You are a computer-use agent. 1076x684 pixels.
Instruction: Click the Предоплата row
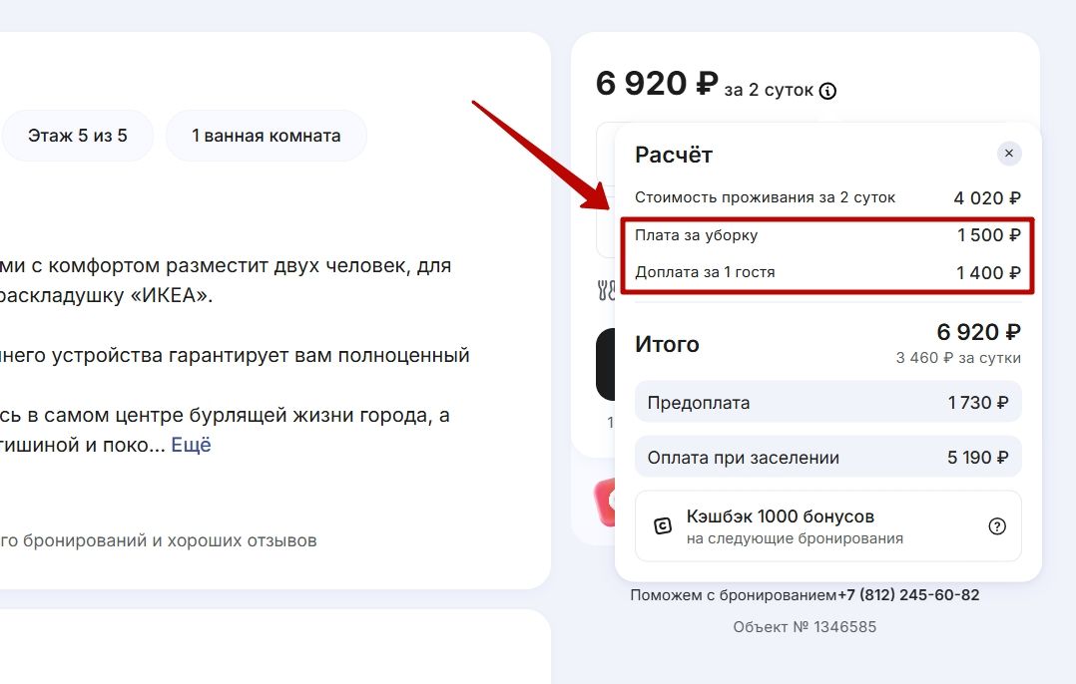[827, 403]
